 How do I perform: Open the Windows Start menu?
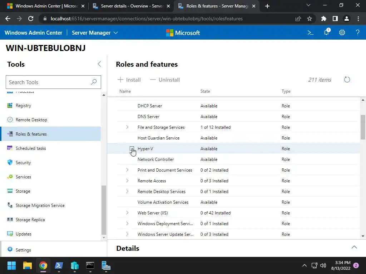(x=11, y=265)
